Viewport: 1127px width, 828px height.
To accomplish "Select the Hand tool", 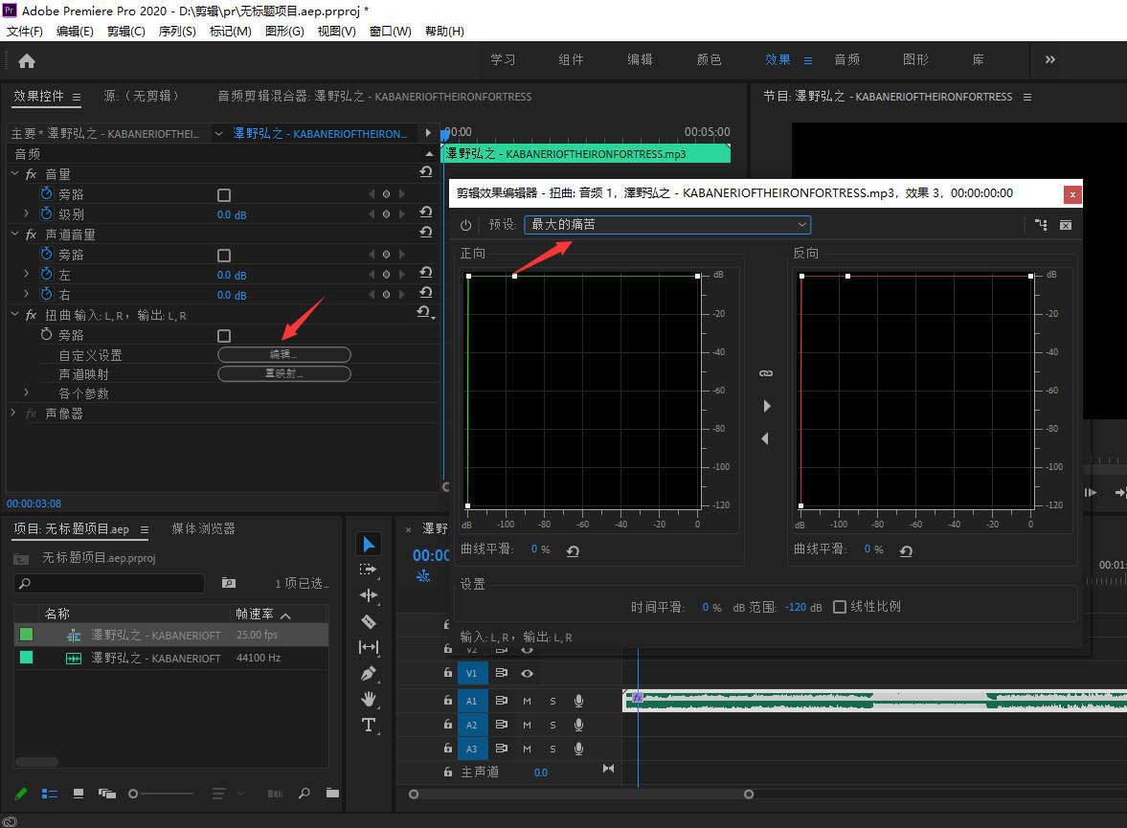I will pos(369,699).
